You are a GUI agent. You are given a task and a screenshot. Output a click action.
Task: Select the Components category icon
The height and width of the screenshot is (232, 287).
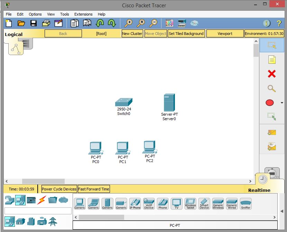[31, 200]
